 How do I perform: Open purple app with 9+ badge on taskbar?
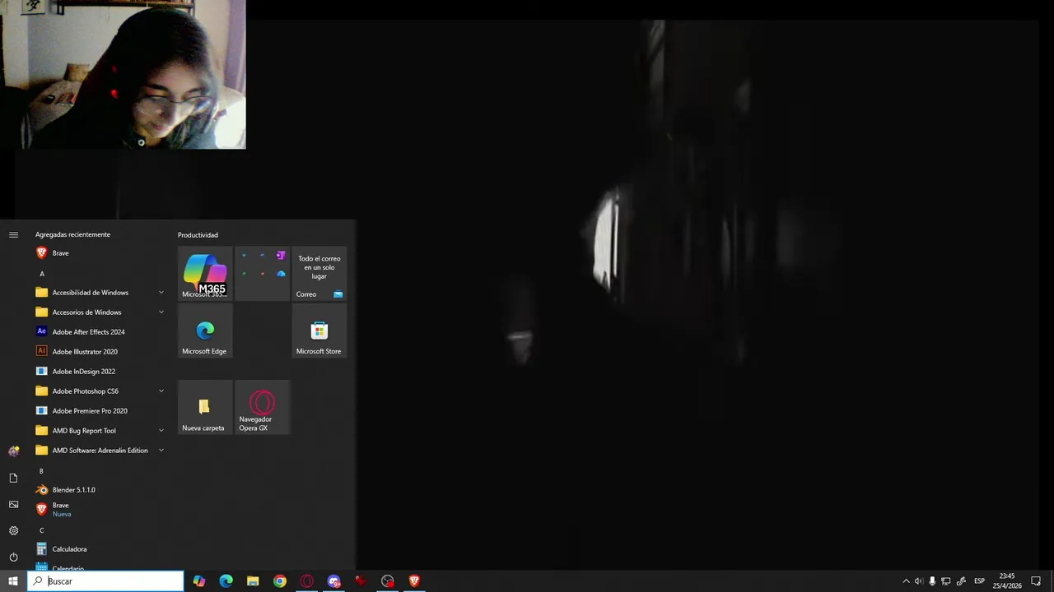coord(333,581)
